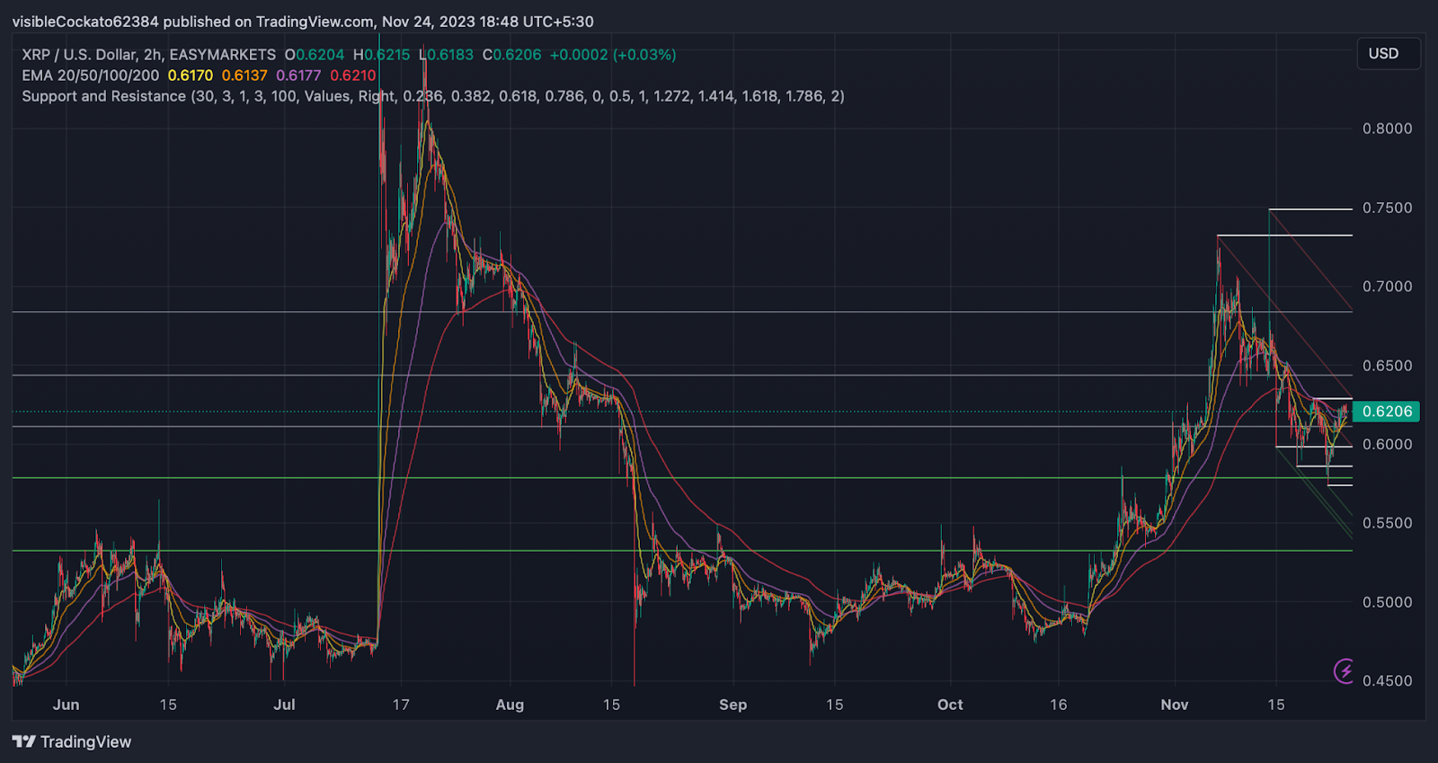Screen dimensions: 1438x763
Task: Click the published-on-TradingView.com header text
Action: point(303,22)
